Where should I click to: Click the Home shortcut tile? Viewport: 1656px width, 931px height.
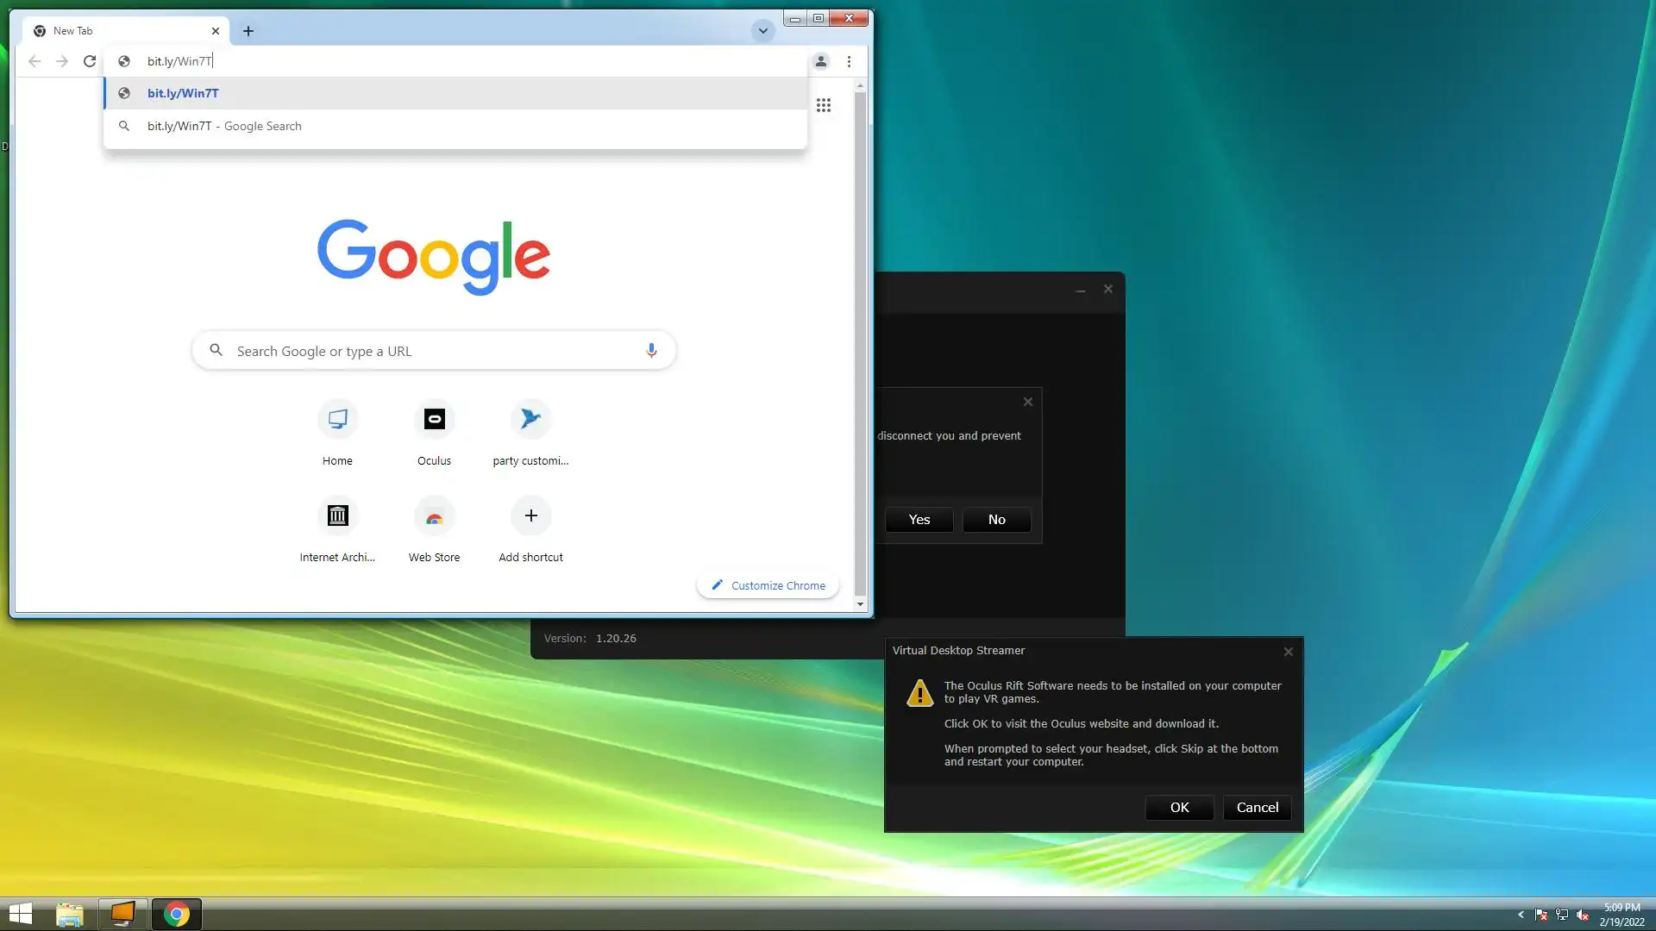tap(337, 420)
